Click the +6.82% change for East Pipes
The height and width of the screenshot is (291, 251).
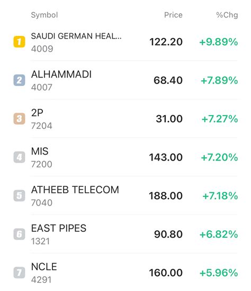(x=219, y=234)
